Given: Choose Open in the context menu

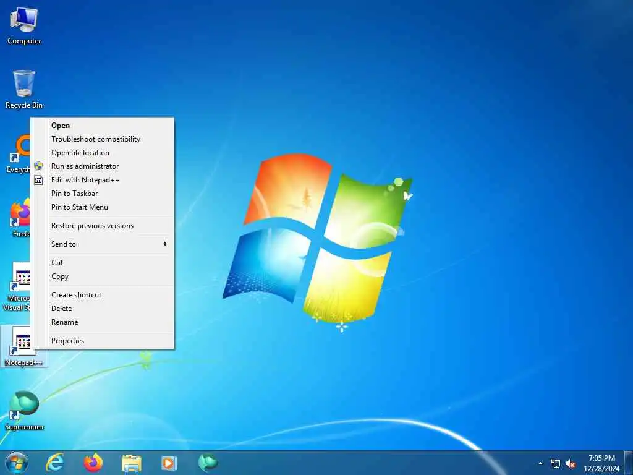Looking at the screenshot, I should [x=103, y=126].
